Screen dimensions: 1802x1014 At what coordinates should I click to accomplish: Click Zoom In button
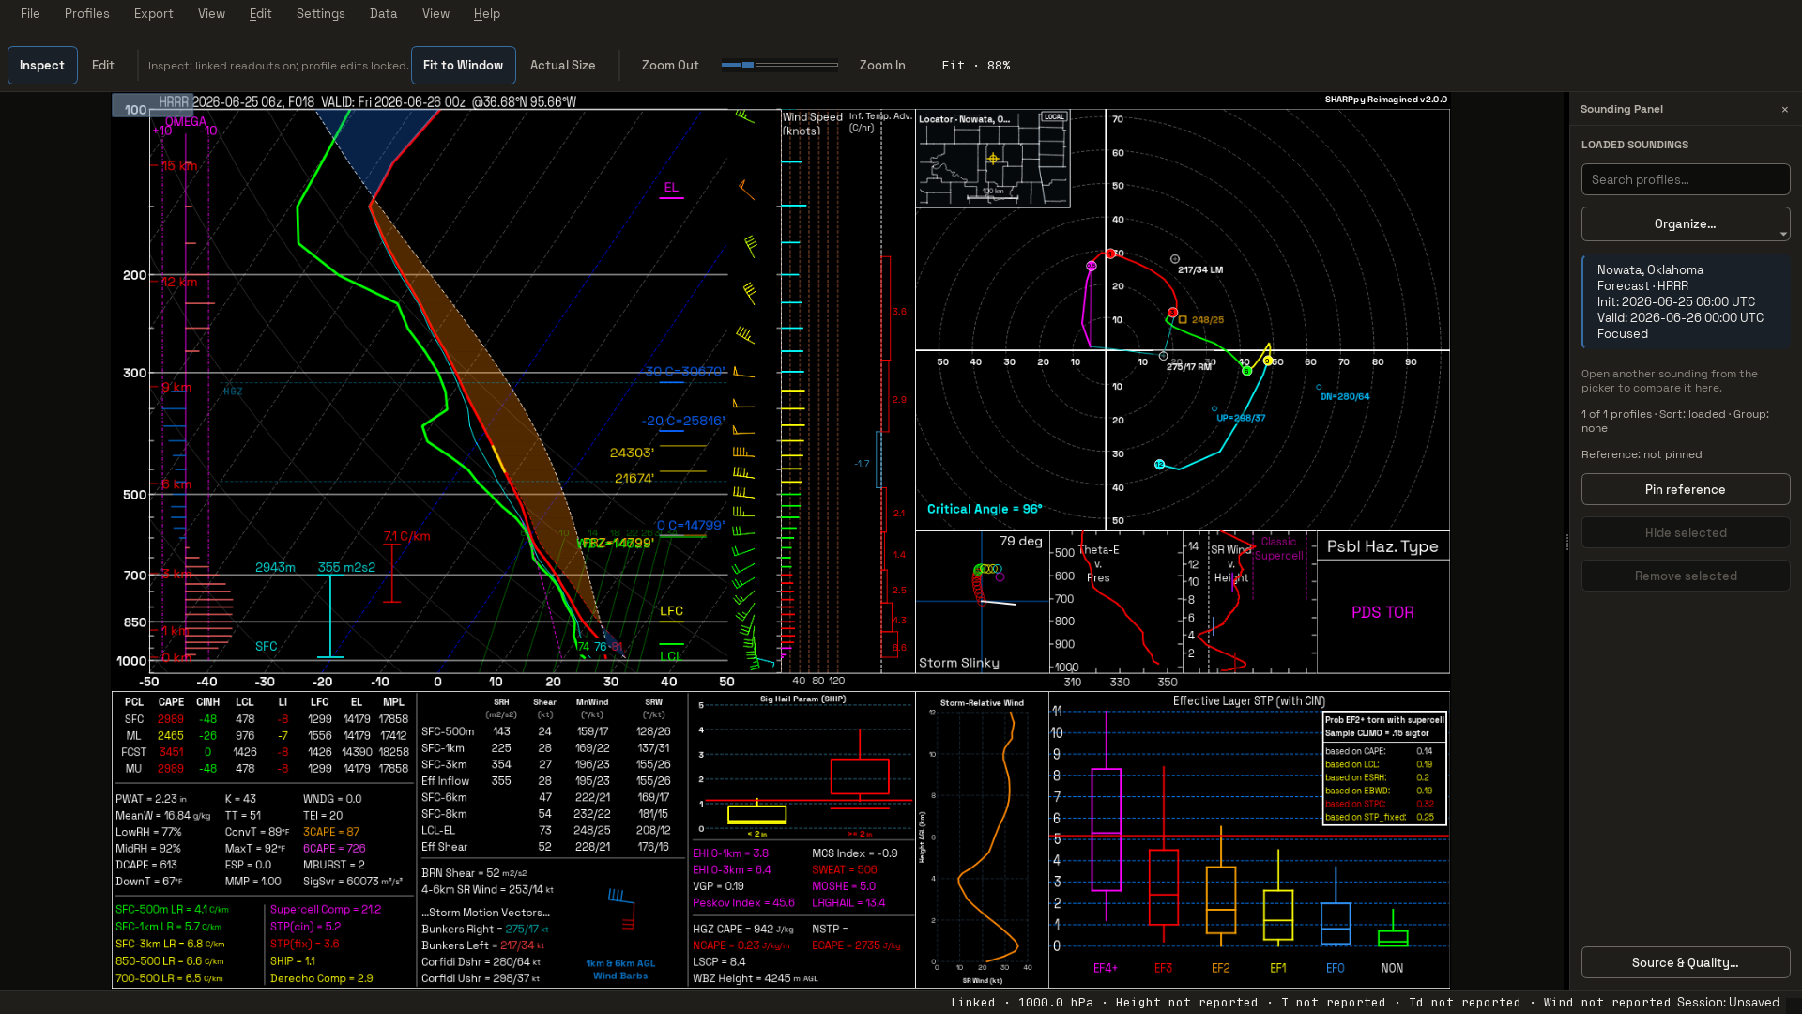tap(882, 65)
